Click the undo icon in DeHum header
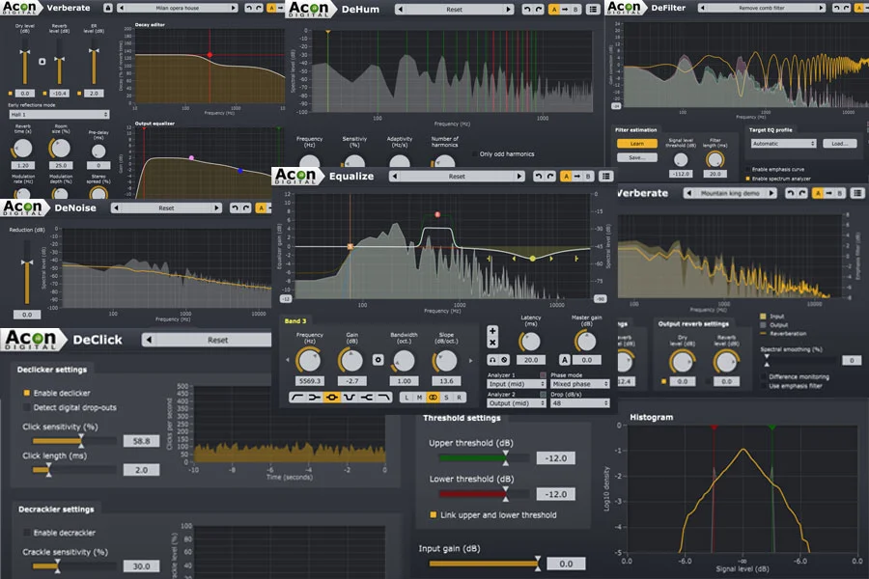The image size is (869, 579). [526, 10]
